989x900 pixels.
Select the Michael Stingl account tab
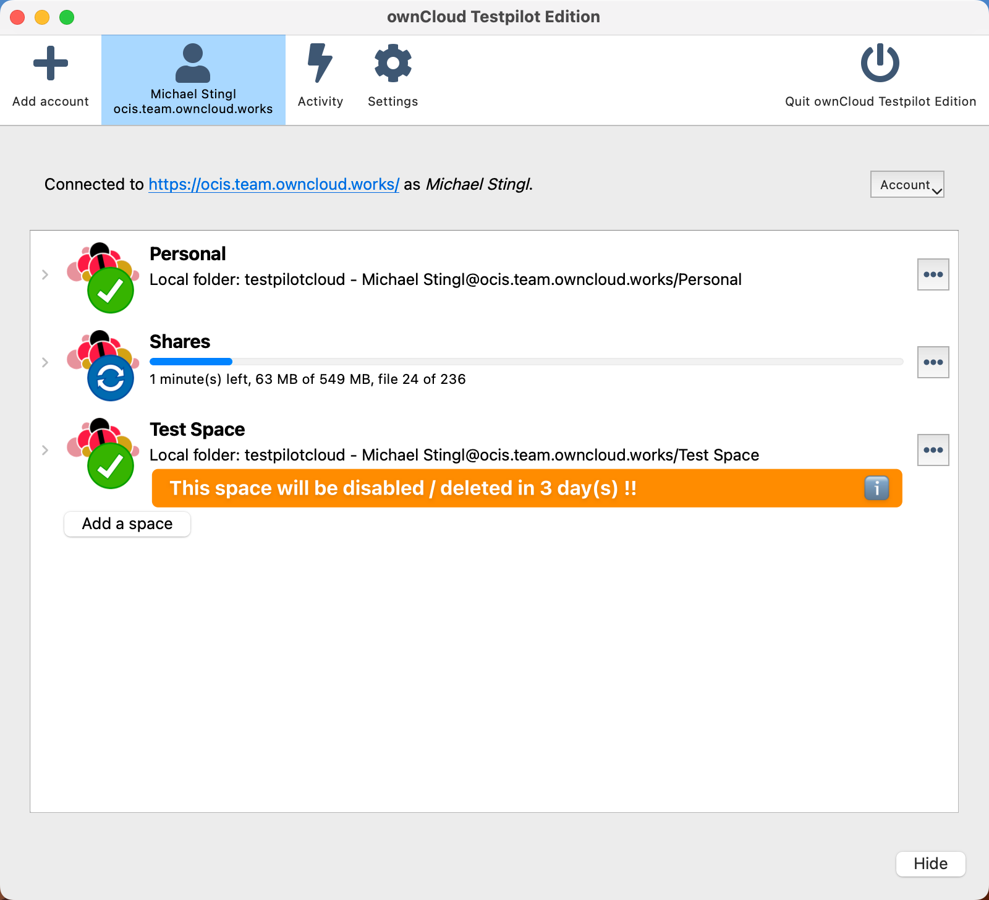click(193, 80)
